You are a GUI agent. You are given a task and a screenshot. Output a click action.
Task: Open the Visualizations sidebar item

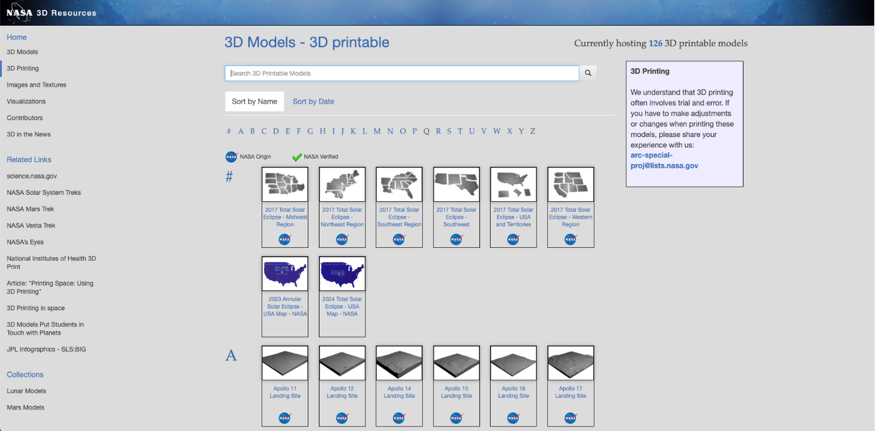26,101
